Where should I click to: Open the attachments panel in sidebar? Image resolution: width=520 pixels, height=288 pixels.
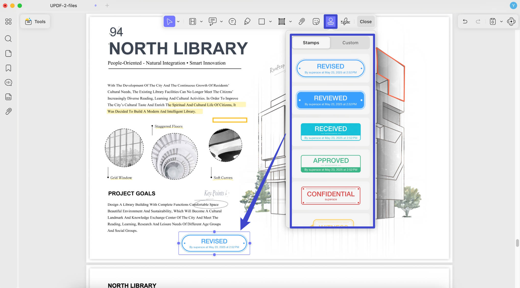coord(8,111)
